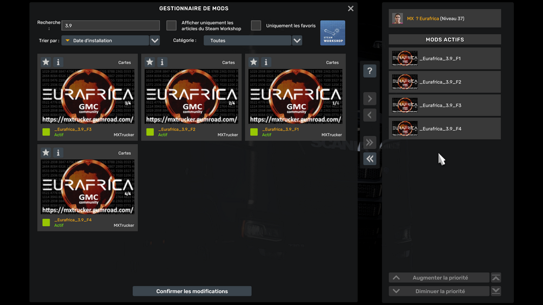Deactivate all mods with double left arrow
Viewport: 543px width, 305px height.
(x=370, y=158)
